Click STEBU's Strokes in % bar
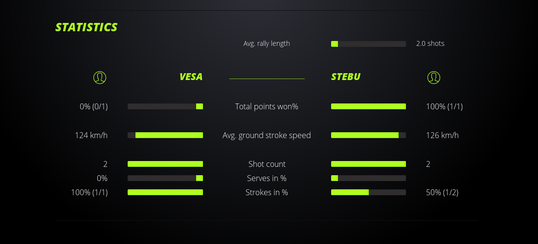The height and width of the screenshot is (244, 538). point(368,192)
